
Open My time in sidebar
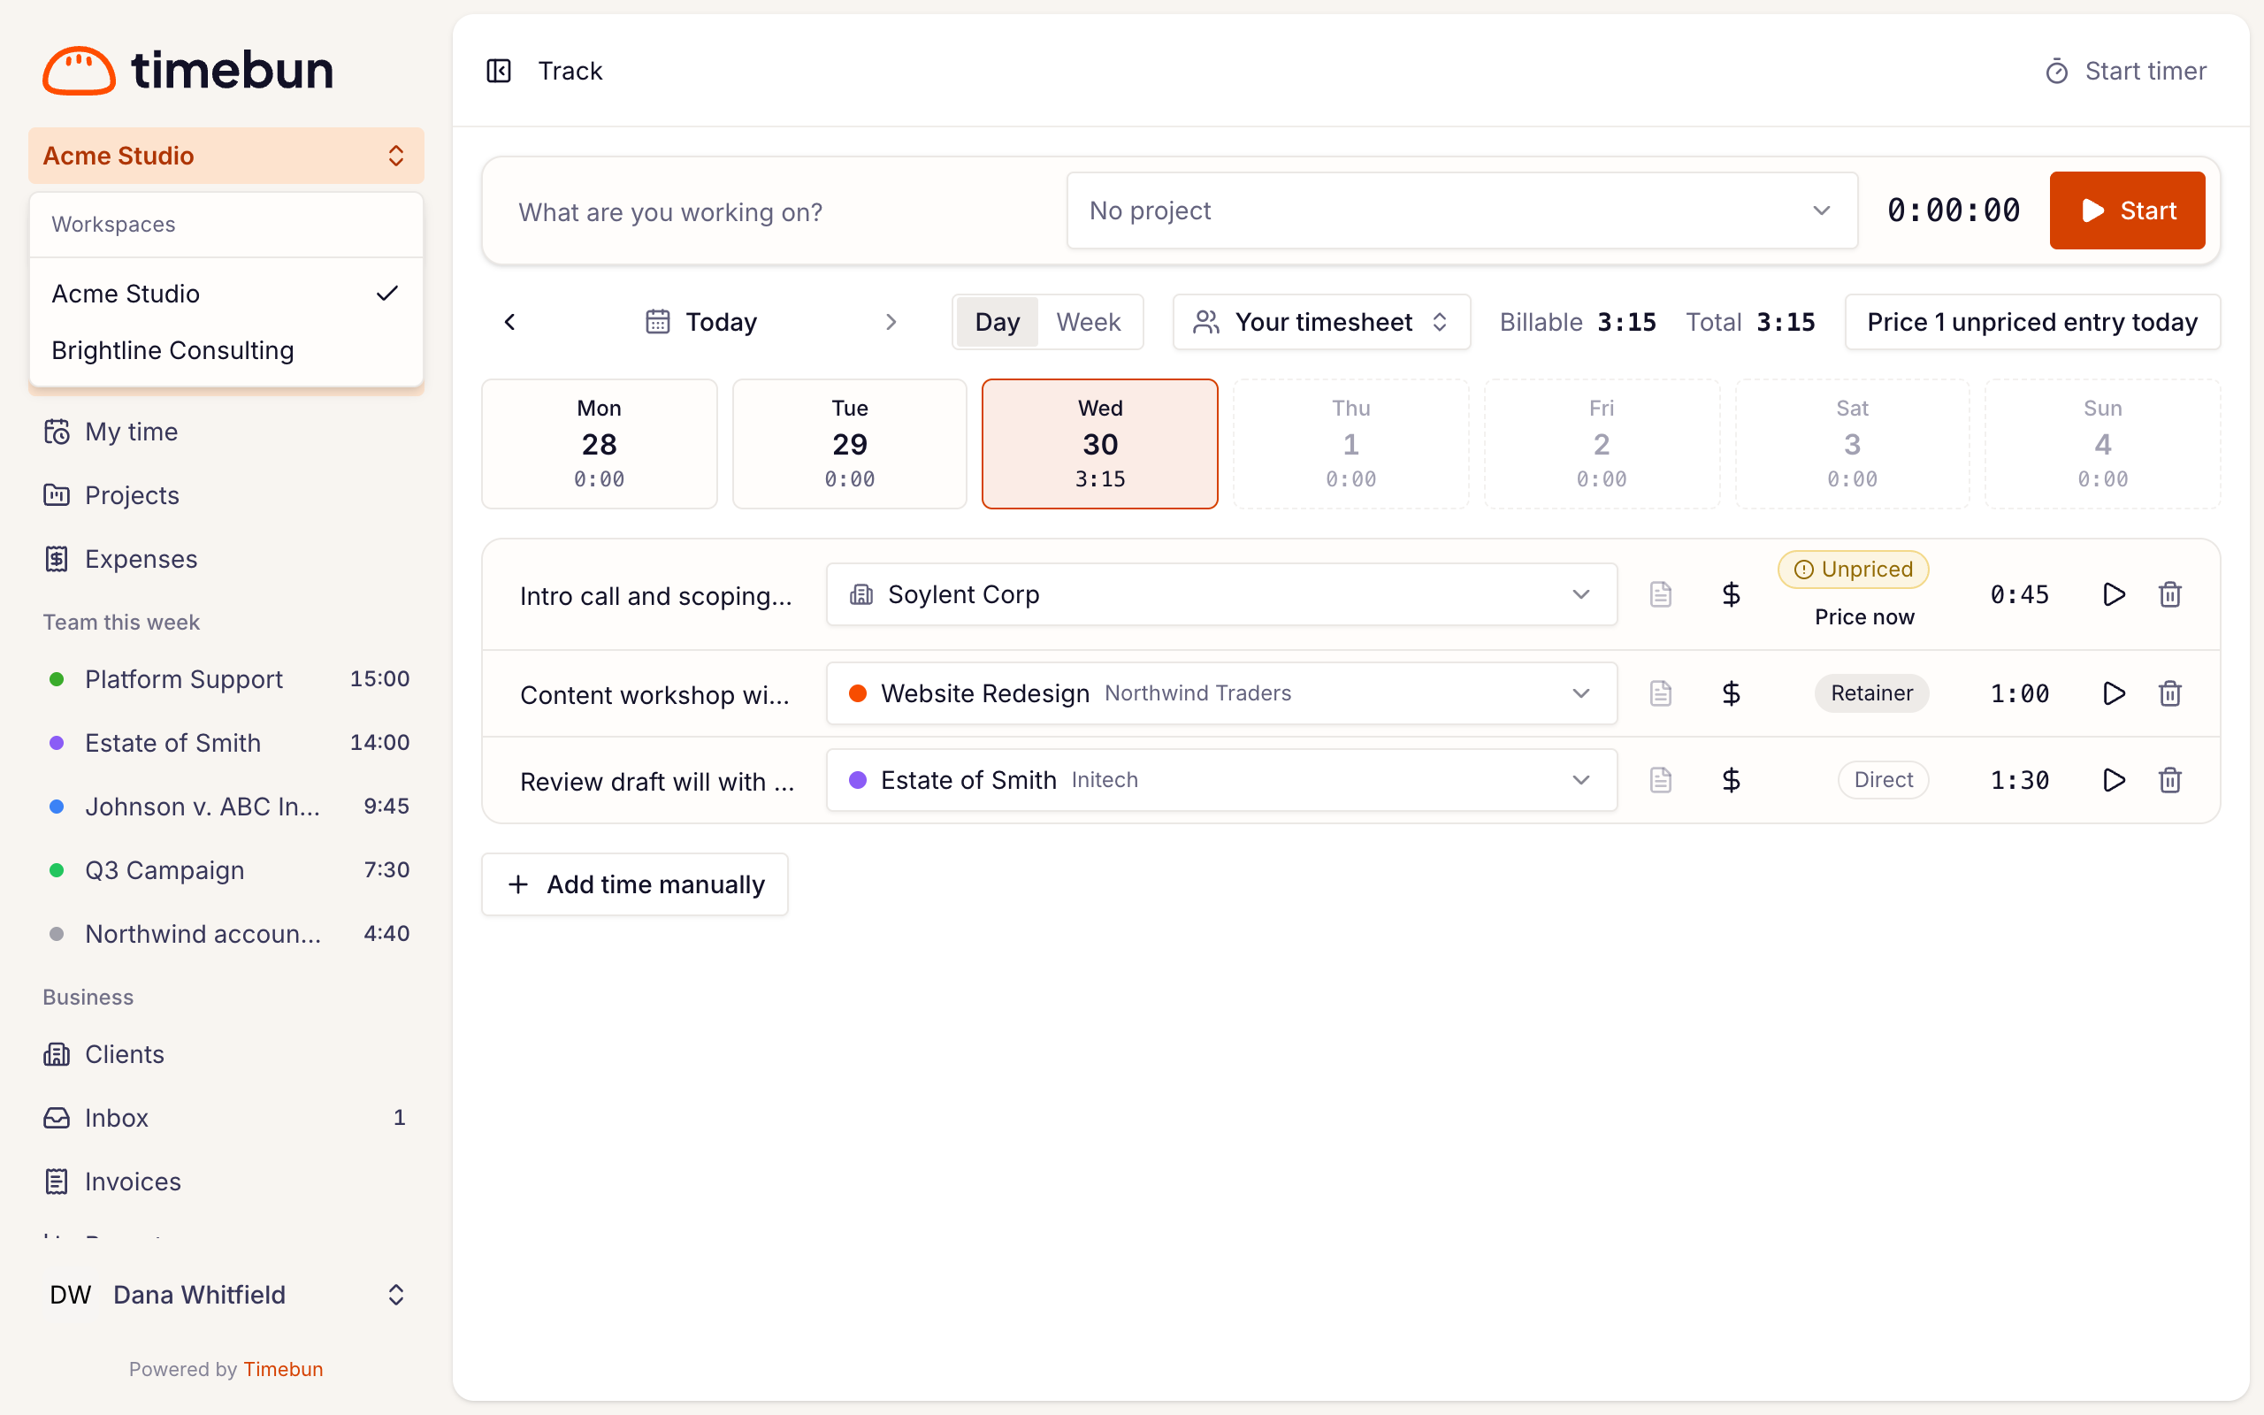click(x=226, y=432)
